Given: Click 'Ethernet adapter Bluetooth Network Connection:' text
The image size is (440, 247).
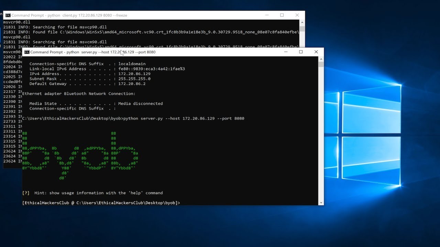Looking at the screenshot, I should tap(79, 94).
